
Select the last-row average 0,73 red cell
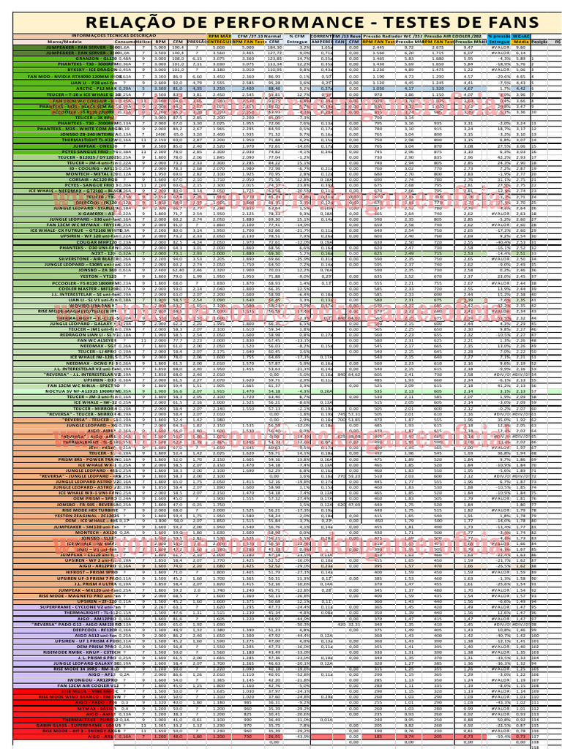point(521,737)
